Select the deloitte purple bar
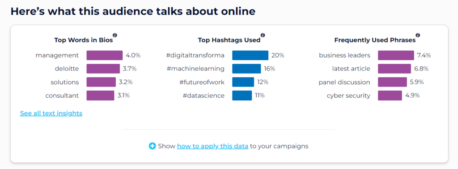 coord(103,69)
